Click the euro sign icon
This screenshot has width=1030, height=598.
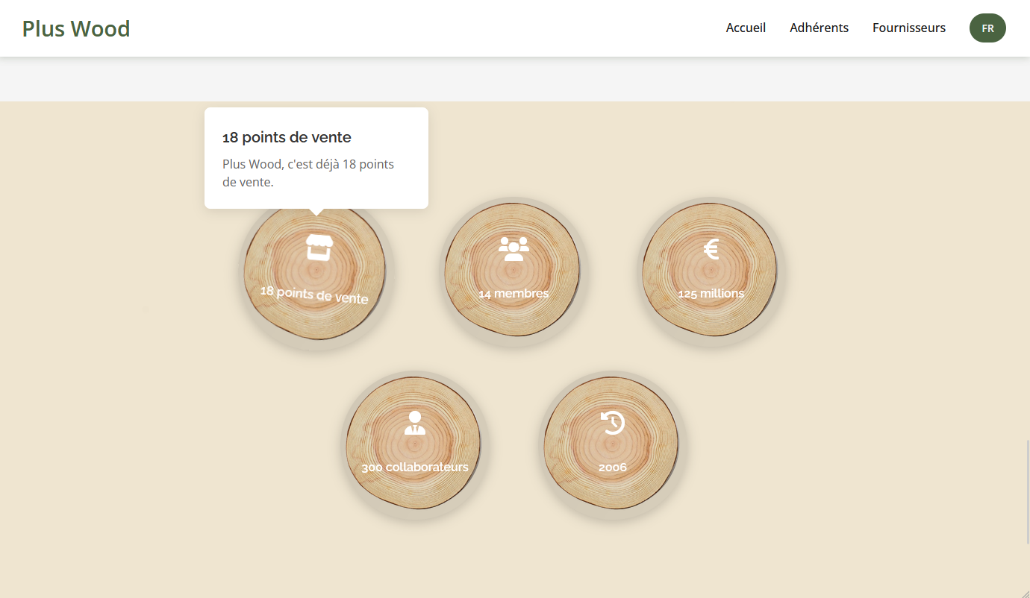(x=711, y=248)
